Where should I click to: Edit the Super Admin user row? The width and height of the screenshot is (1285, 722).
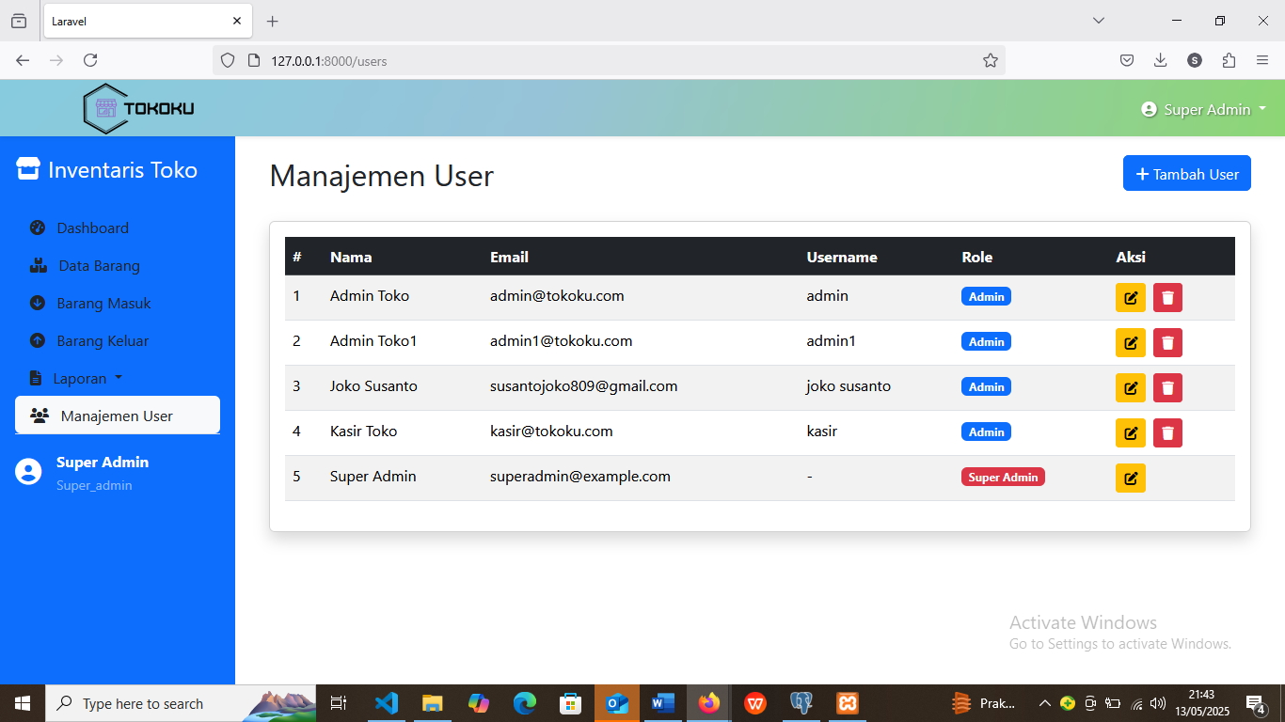(1130, 478)
